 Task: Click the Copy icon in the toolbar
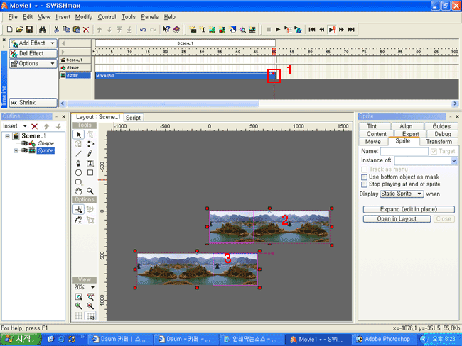pos(67,29)
